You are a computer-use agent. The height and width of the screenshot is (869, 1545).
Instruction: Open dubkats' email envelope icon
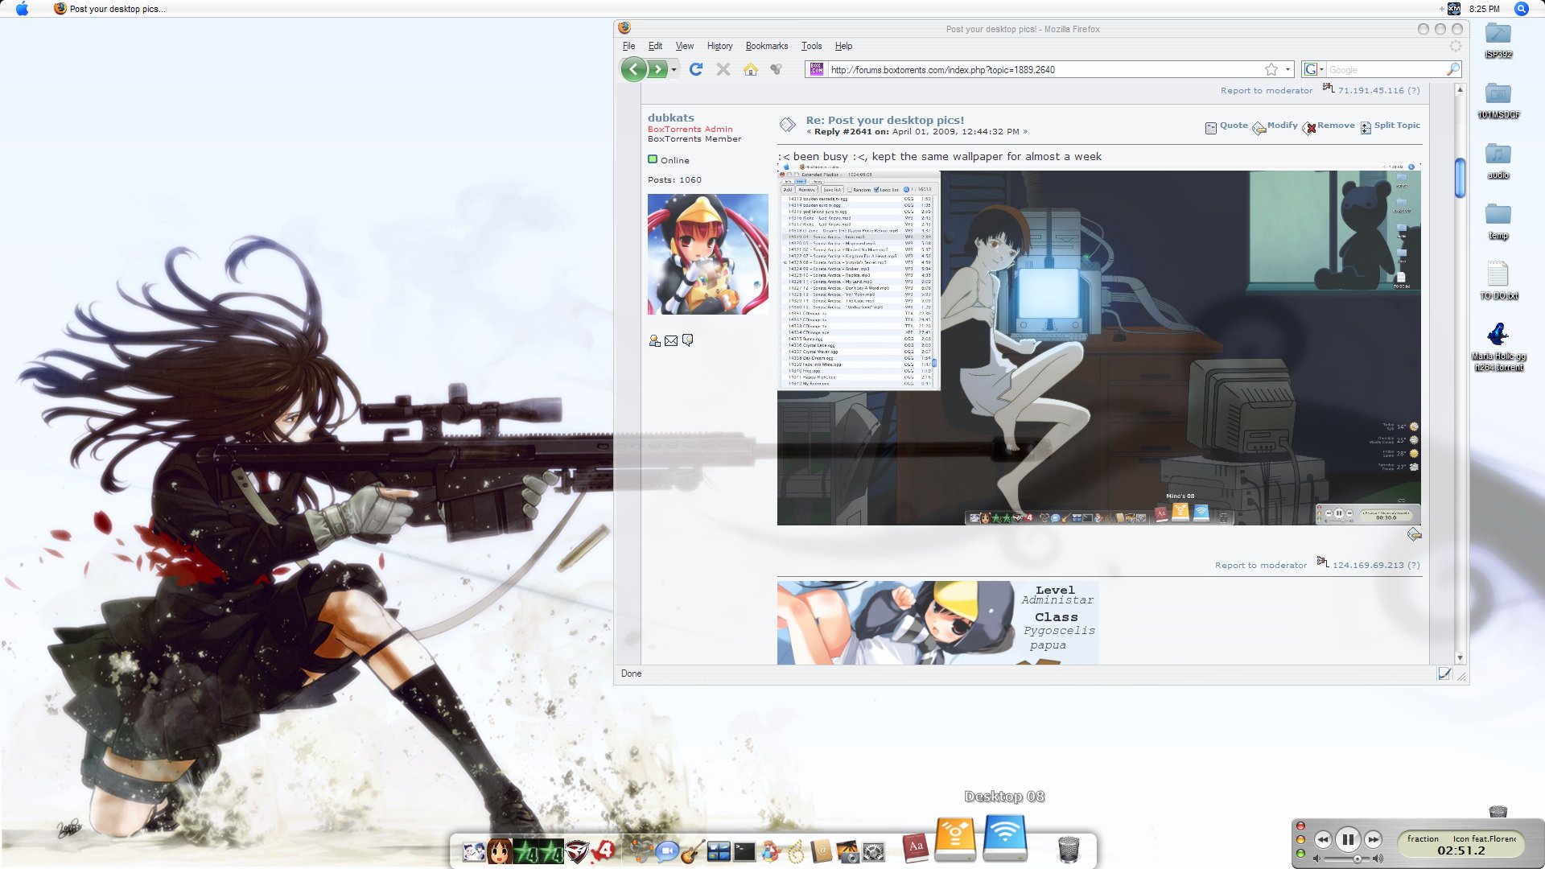[x=671, y=341]
